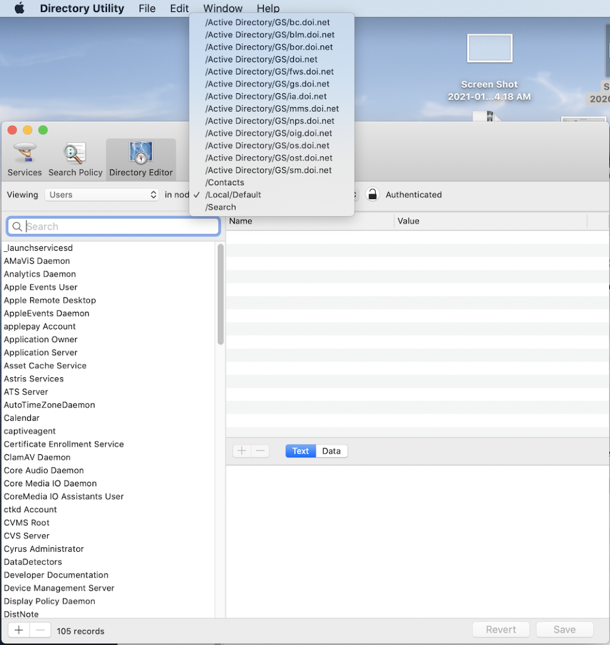This screenshot has width=610, height=645.
Task: Open the File menu
Action: pos(147,8)
